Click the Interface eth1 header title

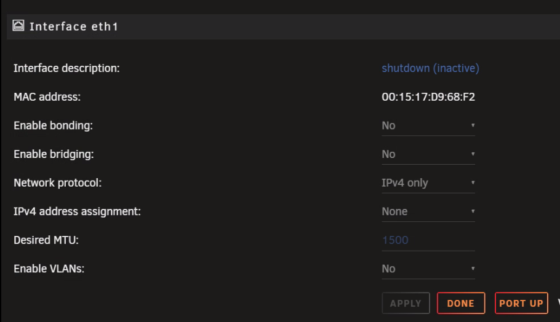tap(74, 26)
